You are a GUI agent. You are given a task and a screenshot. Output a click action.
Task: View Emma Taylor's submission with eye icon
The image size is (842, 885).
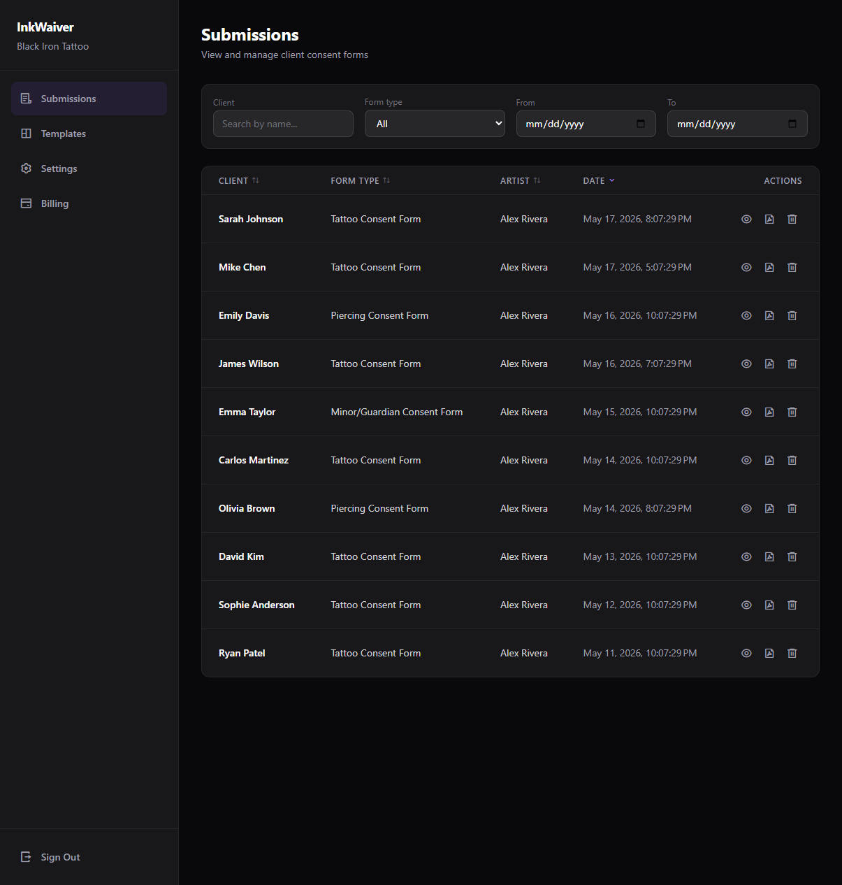[746, 412]
